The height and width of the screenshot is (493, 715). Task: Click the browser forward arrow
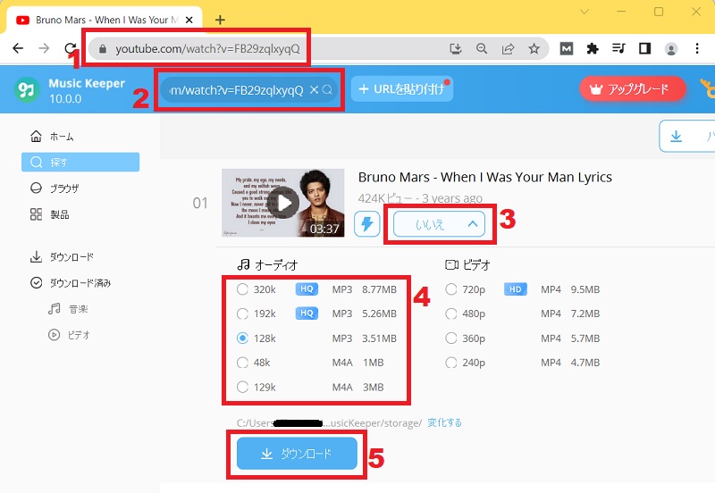[44, 48]
